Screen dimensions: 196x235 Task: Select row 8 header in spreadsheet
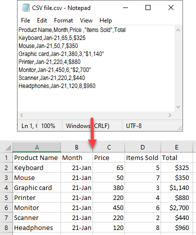click(6, 227)
